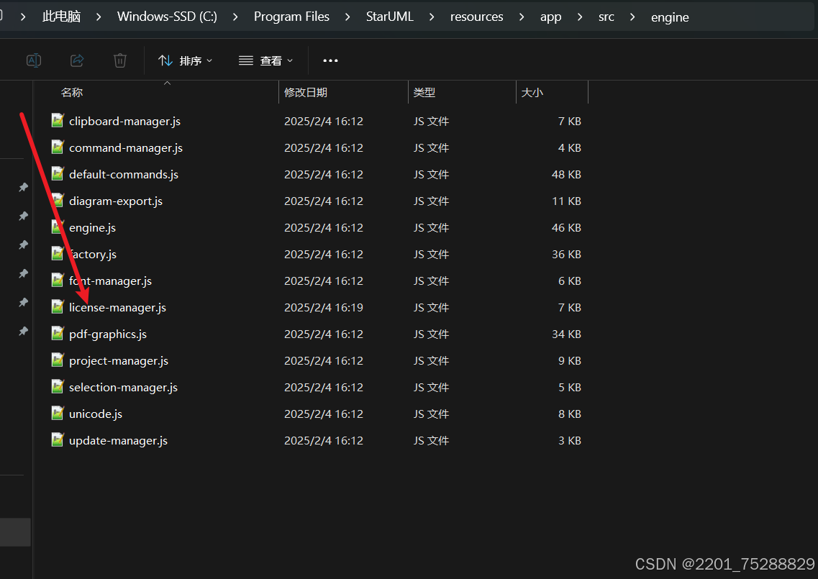Click the project-manager.js file name
The image size is (818, 579).
[x=119, y=360]
